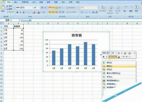142x102 pixels.
Task: Select cell B1 containing 销售额
Action: point(18,26)
